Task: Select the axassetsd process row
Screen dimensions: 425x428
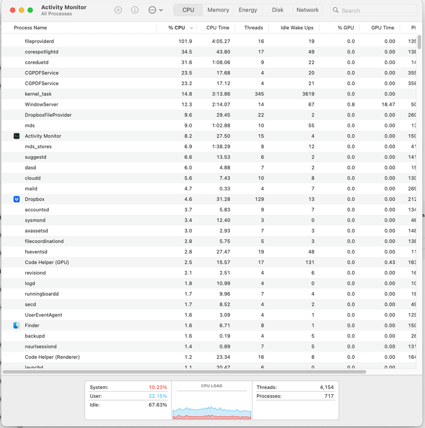Action: click(209, 231)
